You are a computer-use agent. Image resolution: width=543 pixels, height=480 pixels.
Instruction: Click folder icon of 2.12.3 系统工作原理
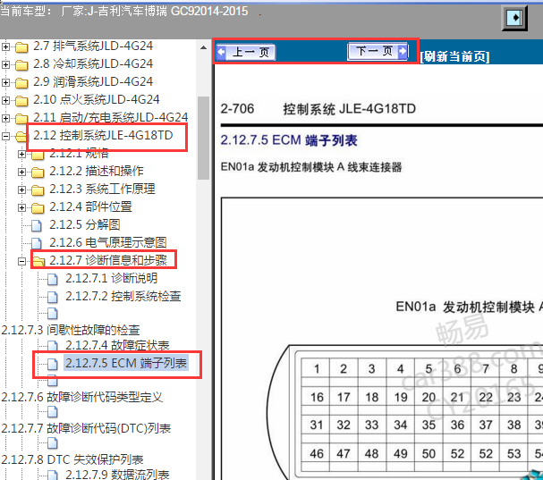pos(38,190)
